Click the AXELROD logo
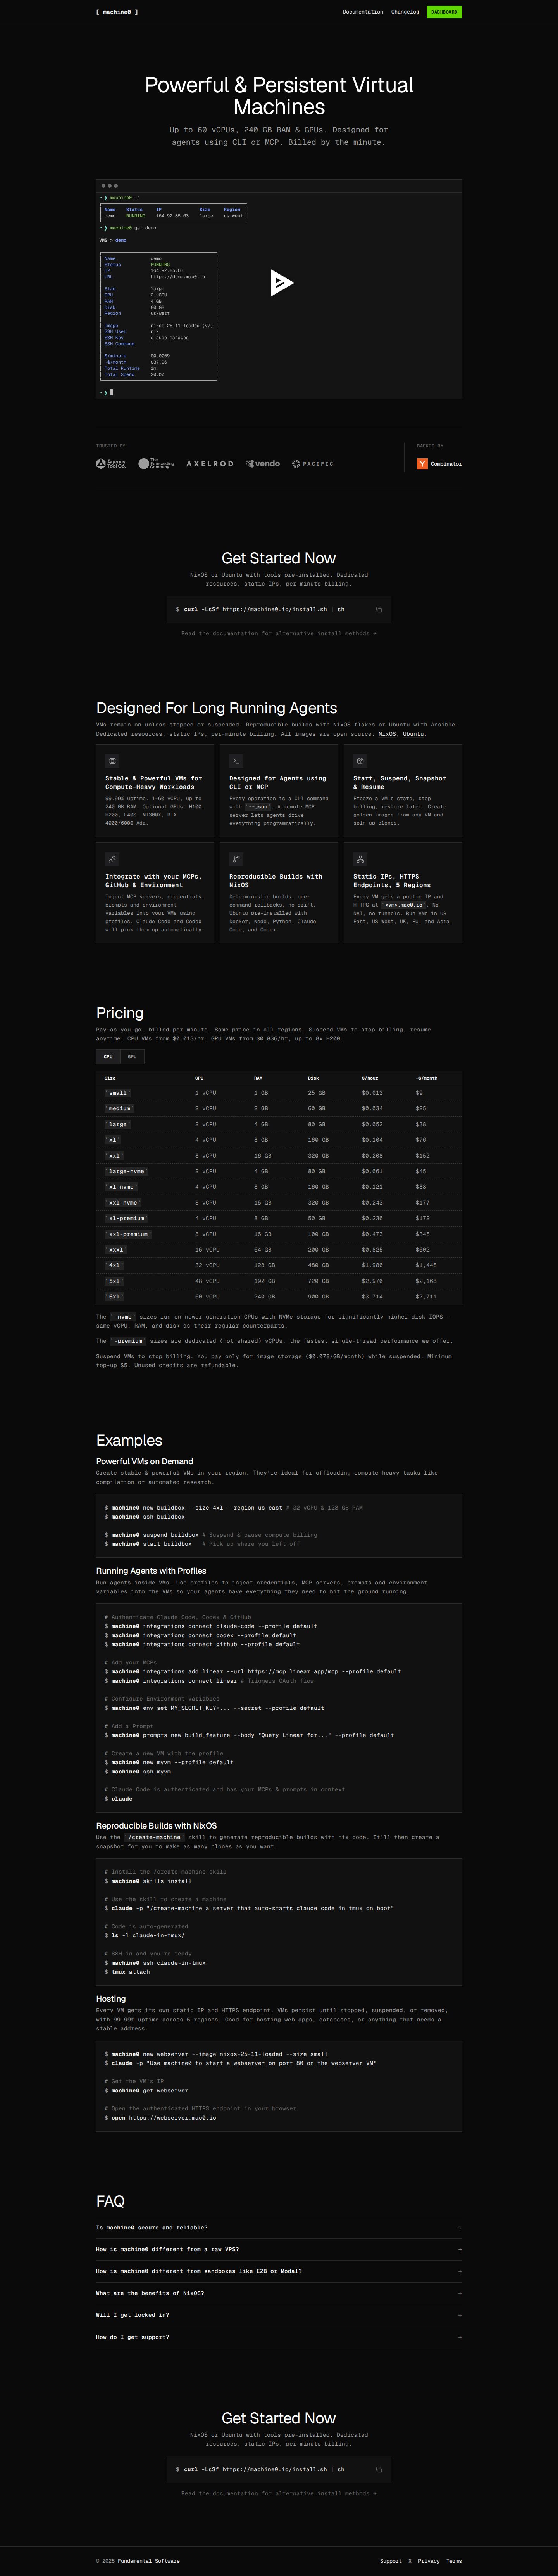The image size is (558, 2576). (210, 464)
